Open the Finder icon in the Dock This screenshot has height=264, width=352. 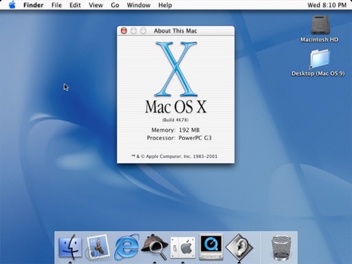tap(70, 247)
